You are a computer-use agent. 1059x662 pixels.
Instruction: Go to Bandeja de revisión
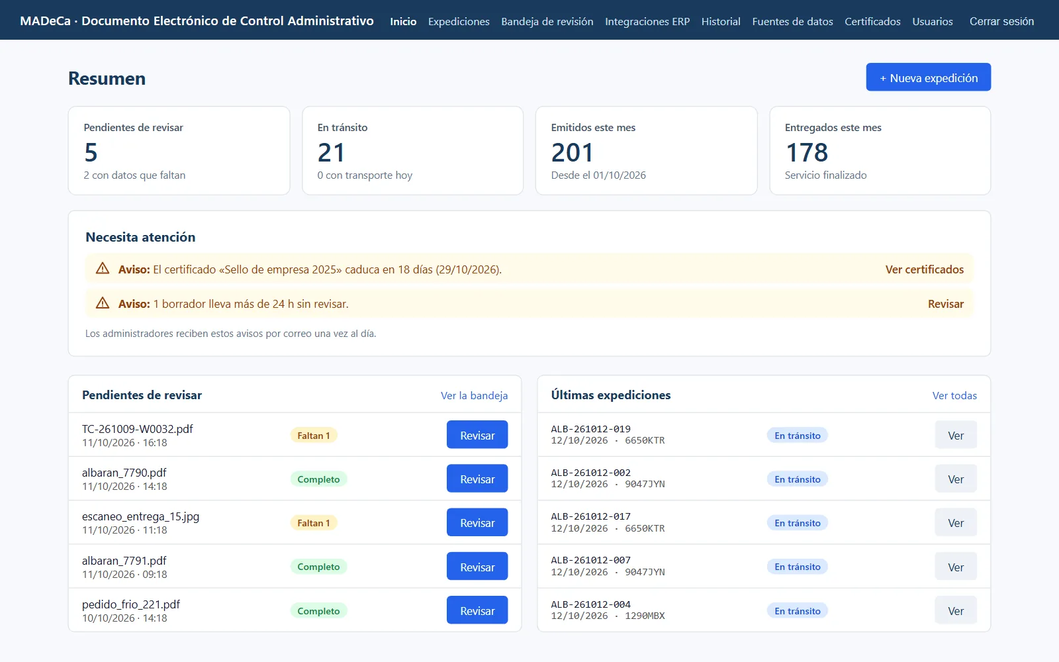tap(547, 21)
